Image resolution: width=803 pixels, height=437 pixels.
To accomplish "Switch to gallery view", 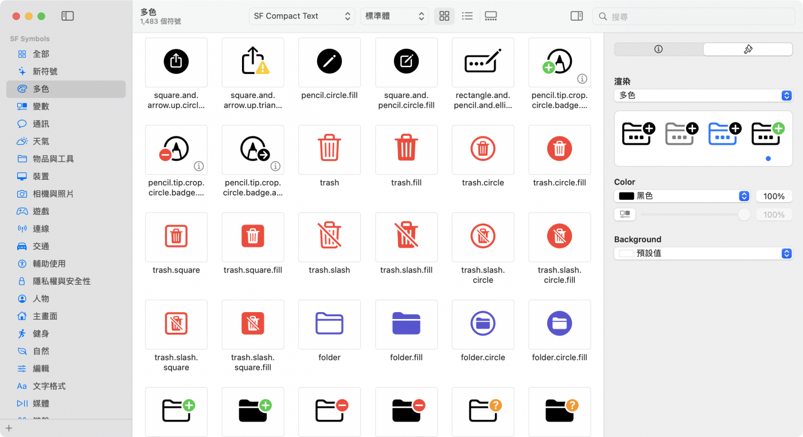I will (491, 16).
